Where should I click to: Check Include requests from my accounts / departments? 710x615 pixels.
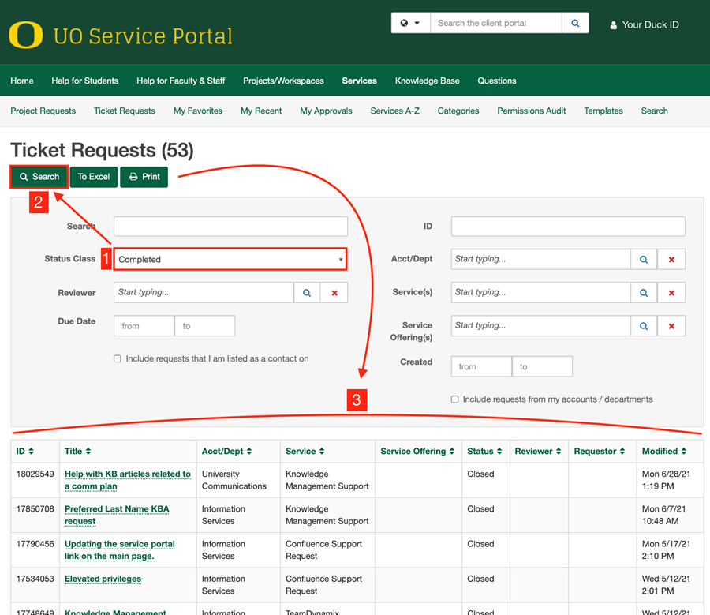(454, 399)
